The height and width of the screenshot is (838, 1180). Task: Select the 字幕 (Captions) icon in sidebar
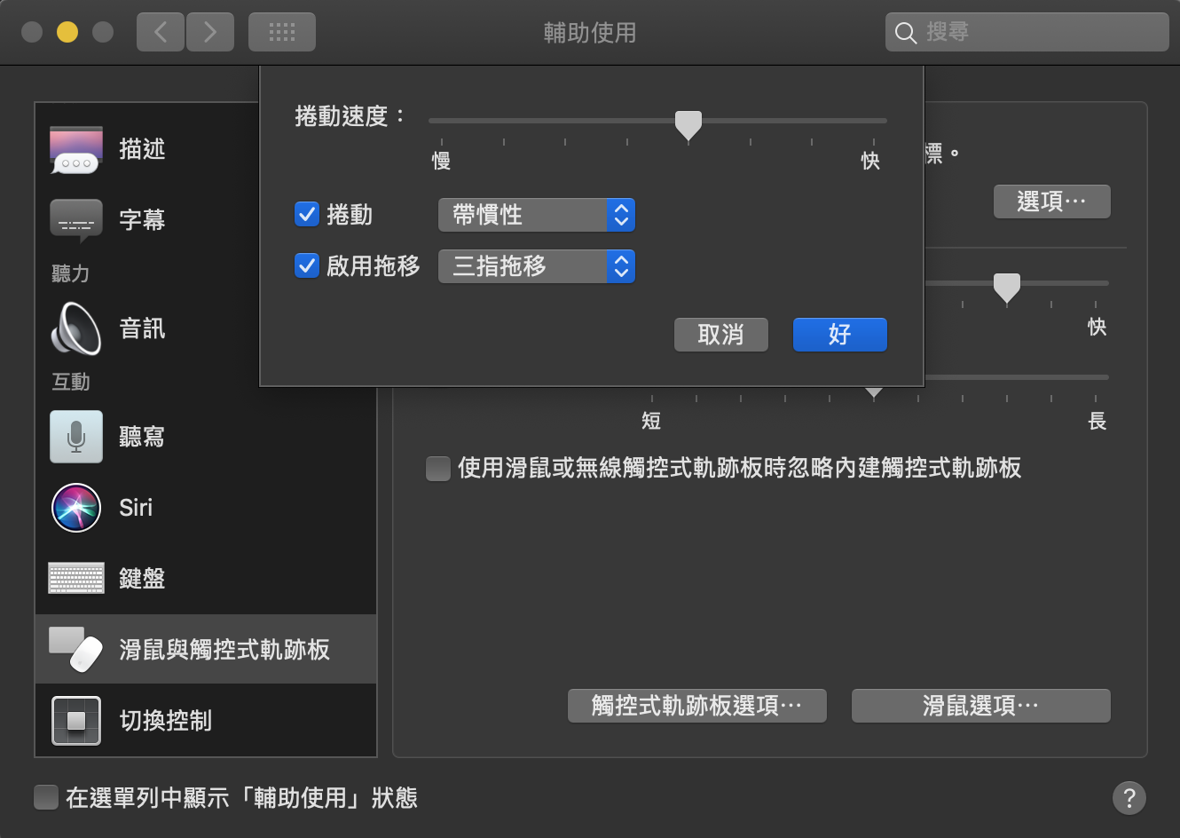[76, 219]
